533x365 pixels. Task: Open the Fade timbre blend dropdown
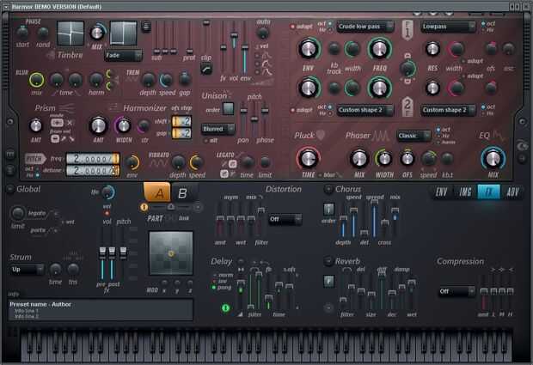click(123, 56)
